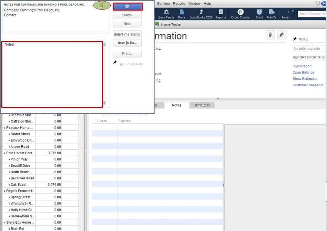Screen dimensions: 327x231
Task: Click the Search Company field
Action: [x=312, y=13]
